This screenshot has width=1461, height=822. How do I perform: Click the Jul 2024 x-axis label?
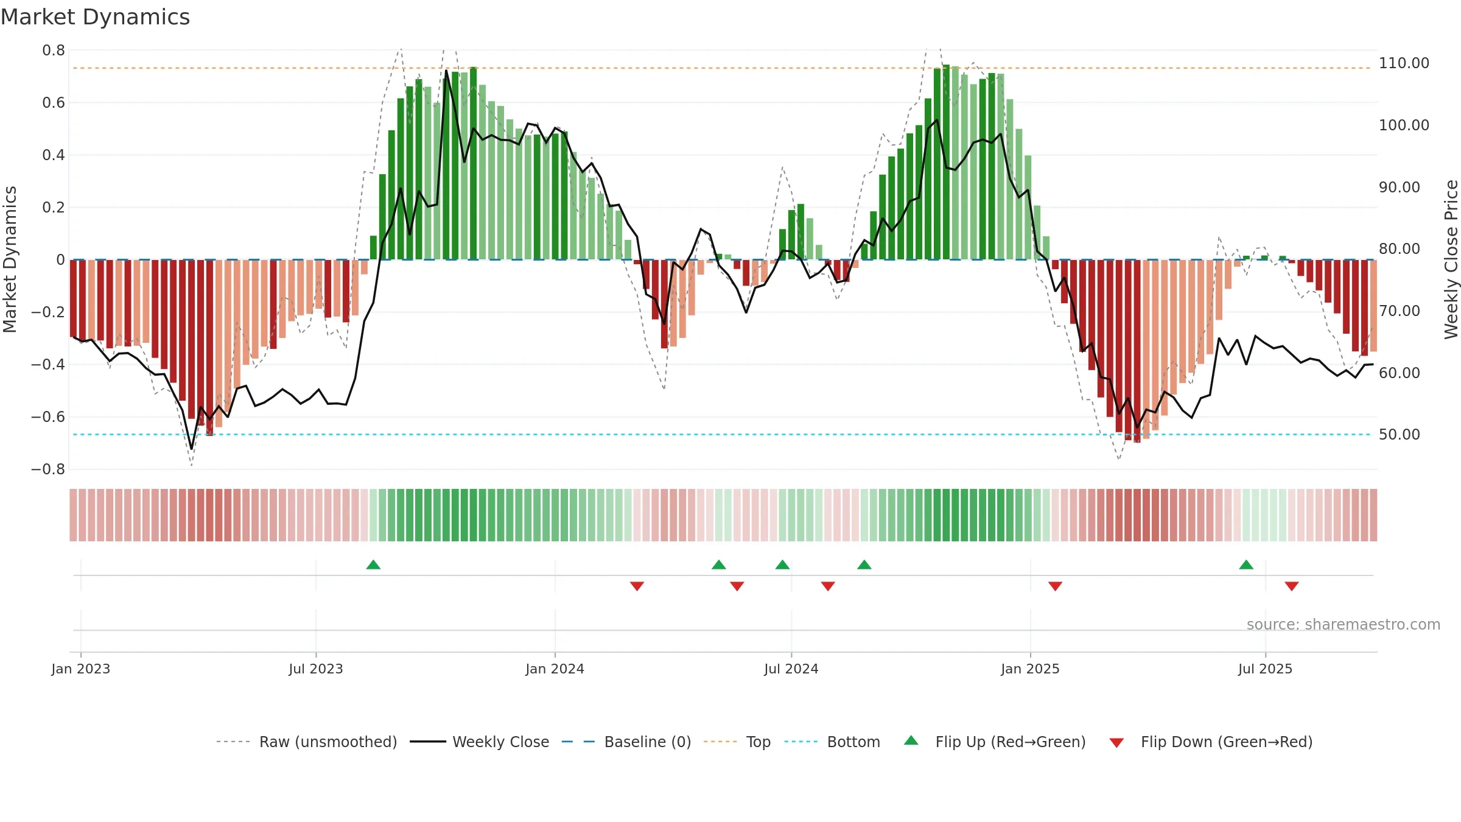pyautogui.click(x=791, y=669)
